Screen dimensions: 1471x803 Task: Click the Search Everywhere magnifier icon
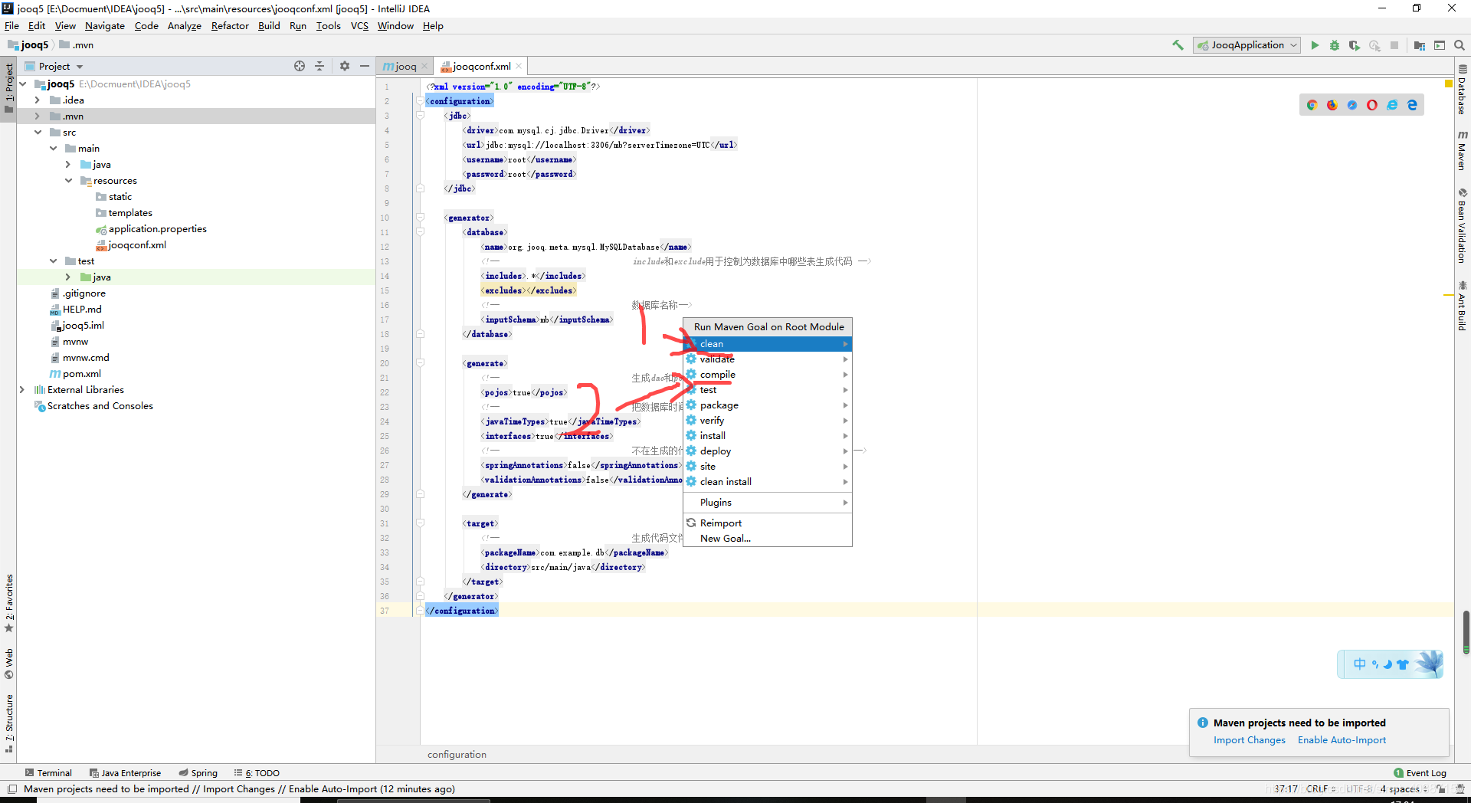tap(1459, 45)
